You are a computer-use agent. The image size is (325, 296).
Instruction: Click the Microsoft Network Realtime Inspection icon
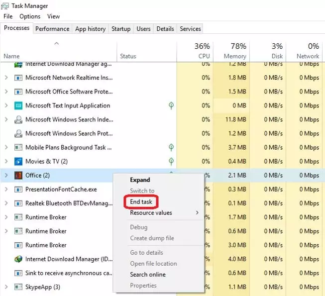coord(18,78)
